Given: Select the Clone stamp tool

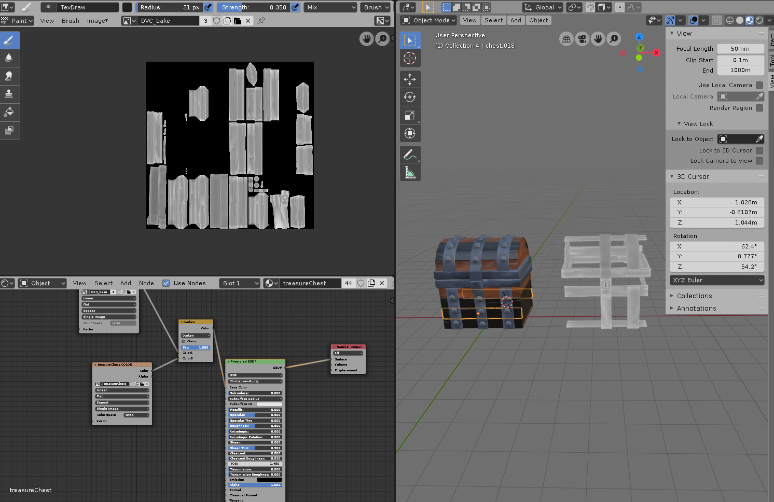Looking at the screenshot, I should pyautogui.click(x=9, y=94).
